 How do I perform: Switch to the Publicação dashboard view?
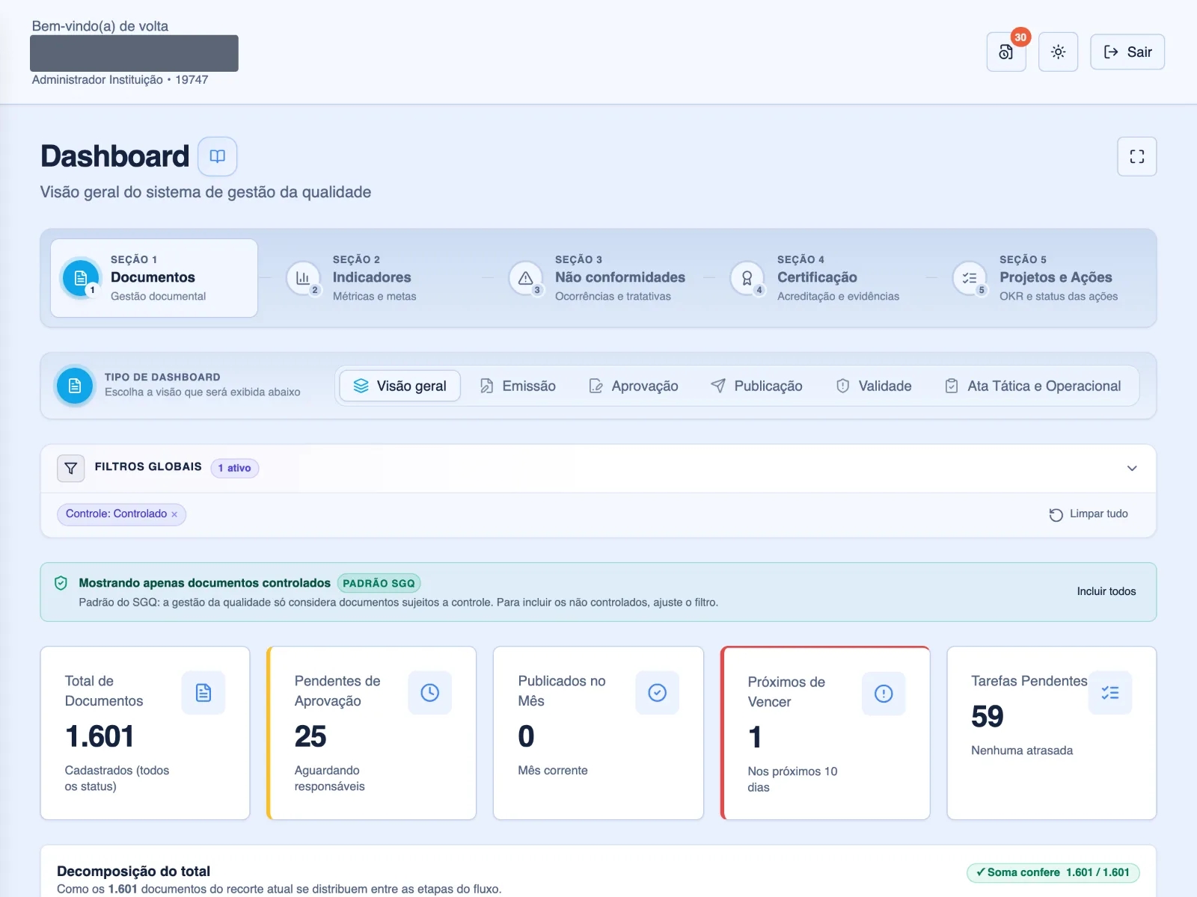756,386
